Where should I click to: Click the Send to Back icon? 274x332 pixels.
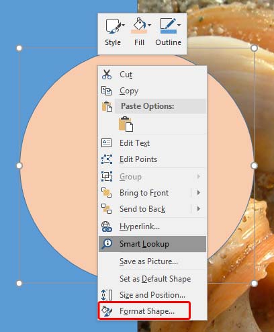tap(107, 209)
